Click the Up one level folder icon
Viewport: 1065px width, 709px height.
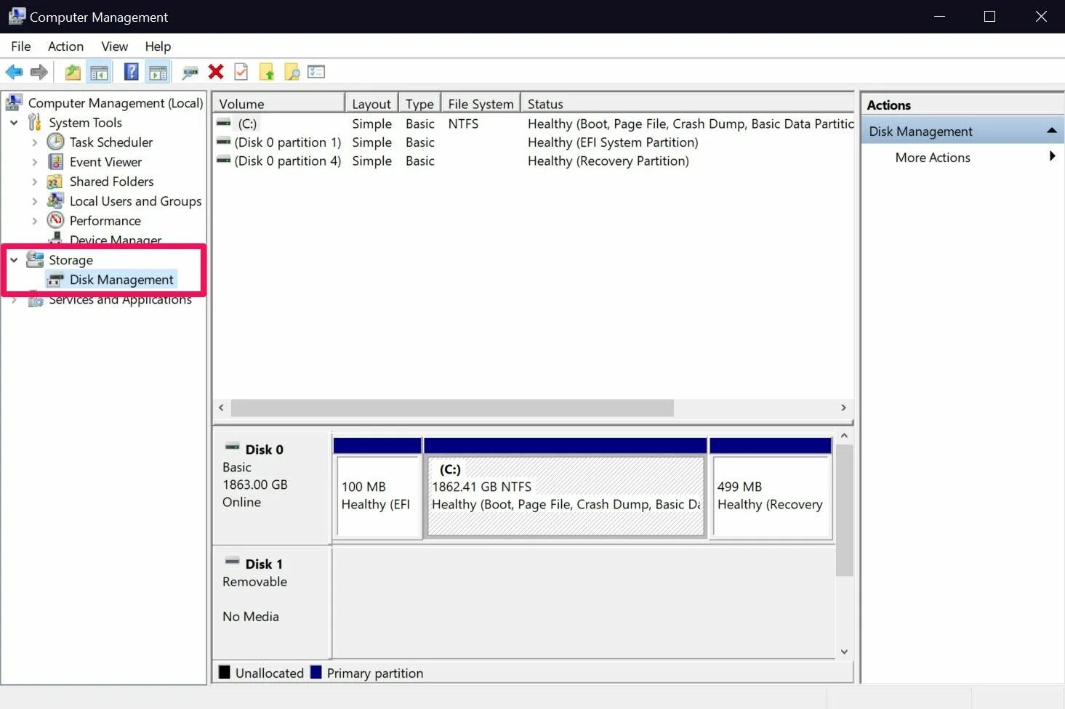tap(73, 72)
